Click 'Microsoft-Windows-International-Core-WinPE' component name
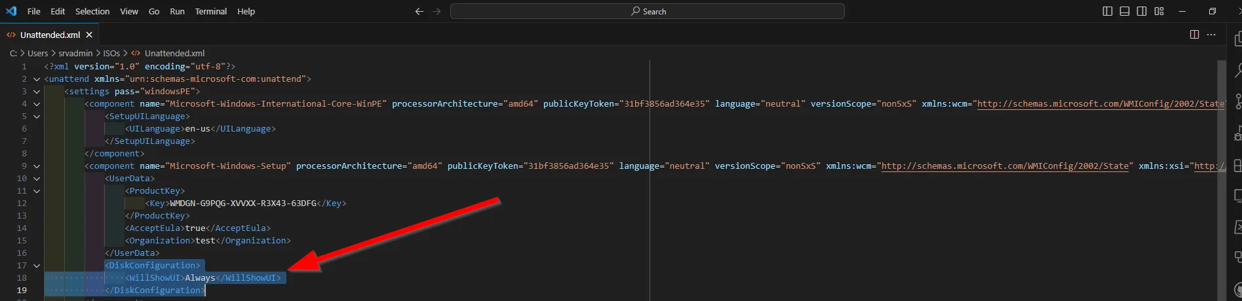Viewport: 1242px width, 301px height. (275, 104)
